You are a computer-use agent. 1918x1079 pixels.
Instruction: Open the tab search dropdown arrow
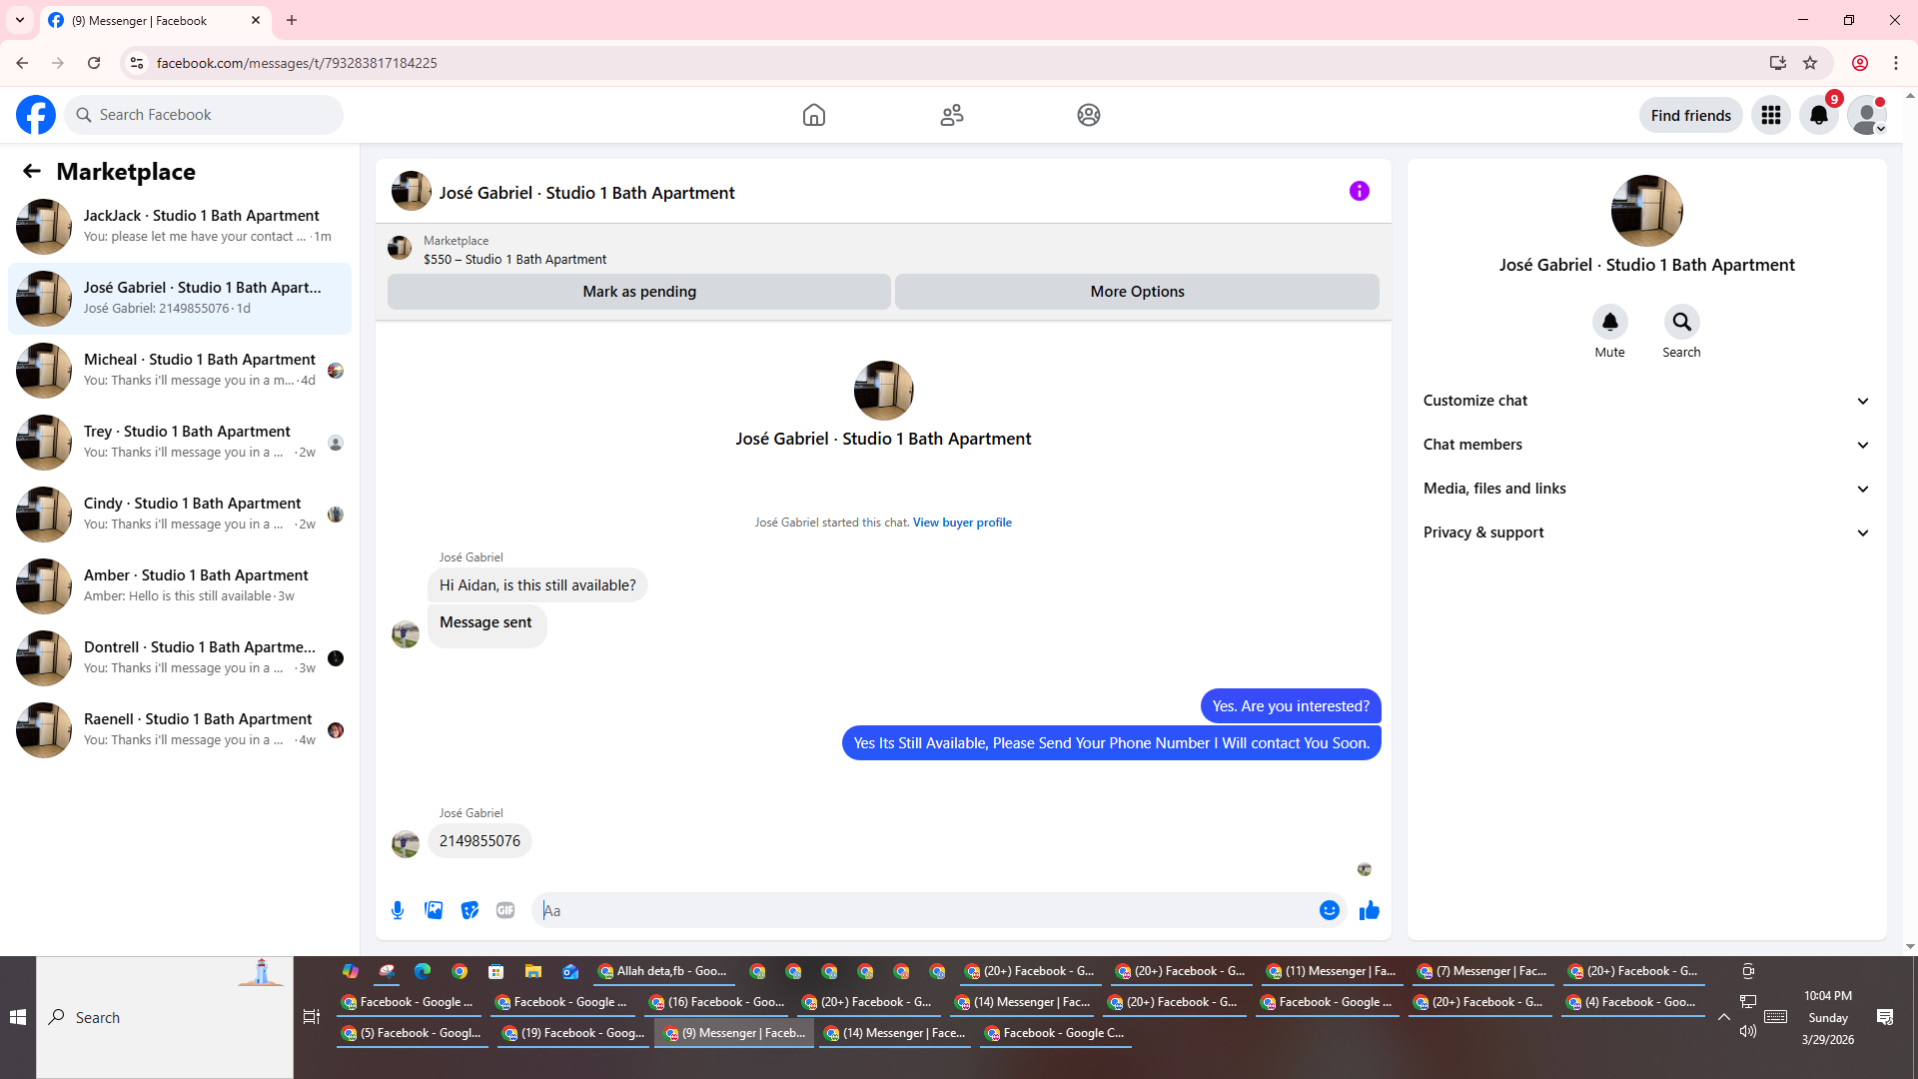[20, 20]
